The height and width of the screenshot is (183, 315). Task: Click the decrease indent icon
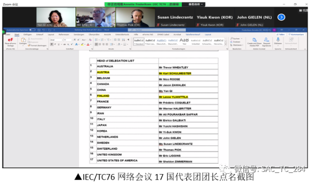(115, 40)
